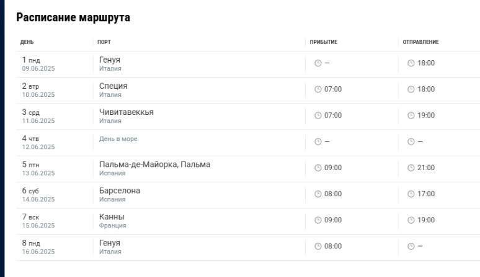Image resolution: width=480 pixels, height=277 pixels.
Task: Select the ПРИБЫТИЕ column header
Action: coord(324,42)
